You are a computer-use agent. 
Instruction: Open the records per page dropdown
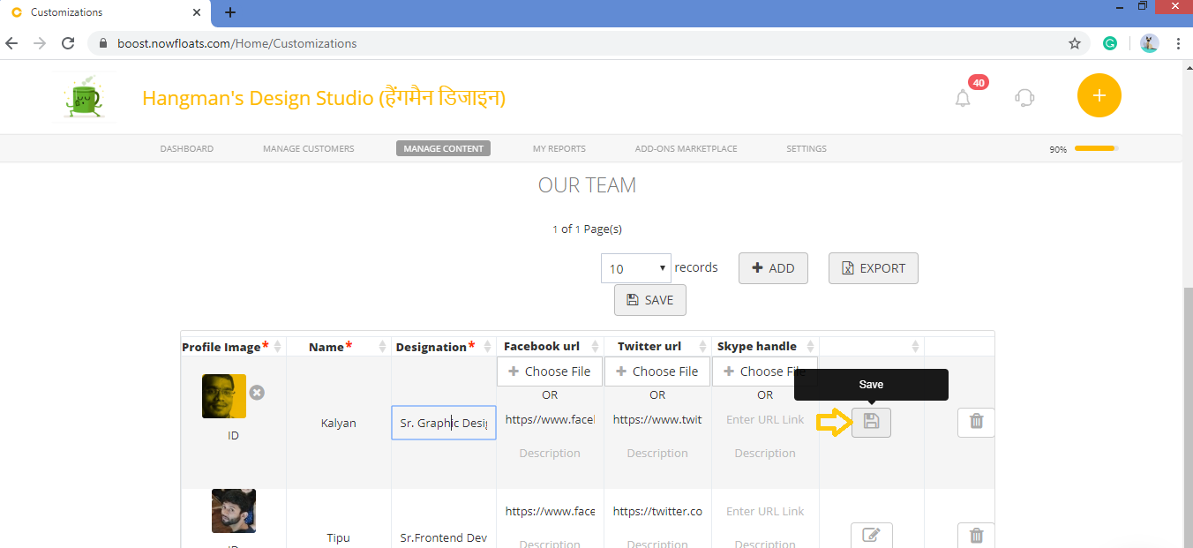636,268
